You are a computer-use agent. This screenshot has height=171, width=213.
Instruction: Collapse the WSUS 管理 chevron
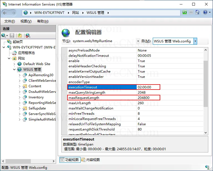(x=14, y=70)
